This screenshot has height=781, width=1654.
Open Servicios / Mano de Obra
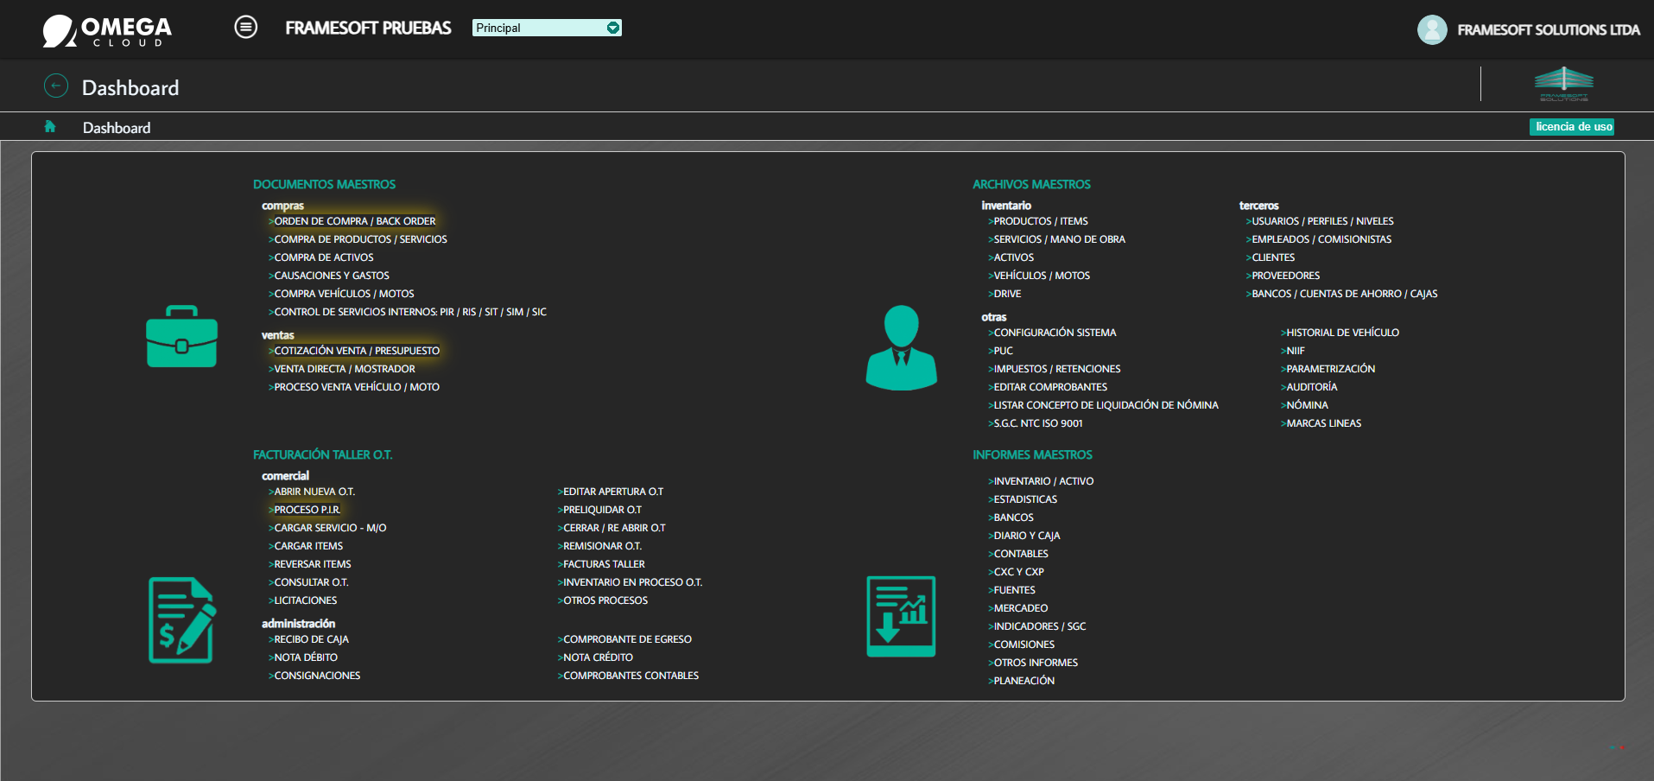[x=1059, y=239]
